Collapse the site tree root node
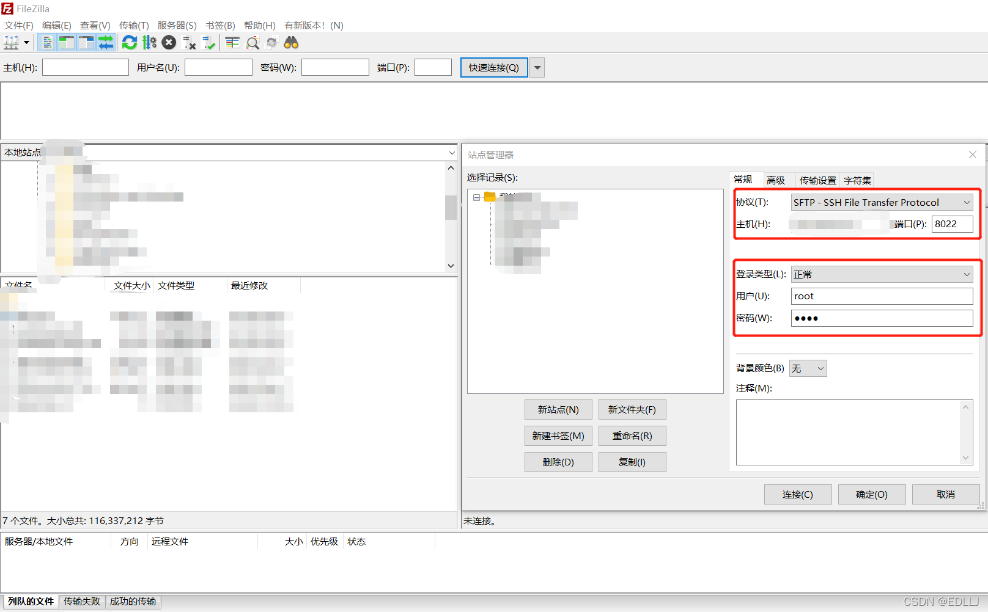Viewport: 988px width, 612px height. pos(476,197)
